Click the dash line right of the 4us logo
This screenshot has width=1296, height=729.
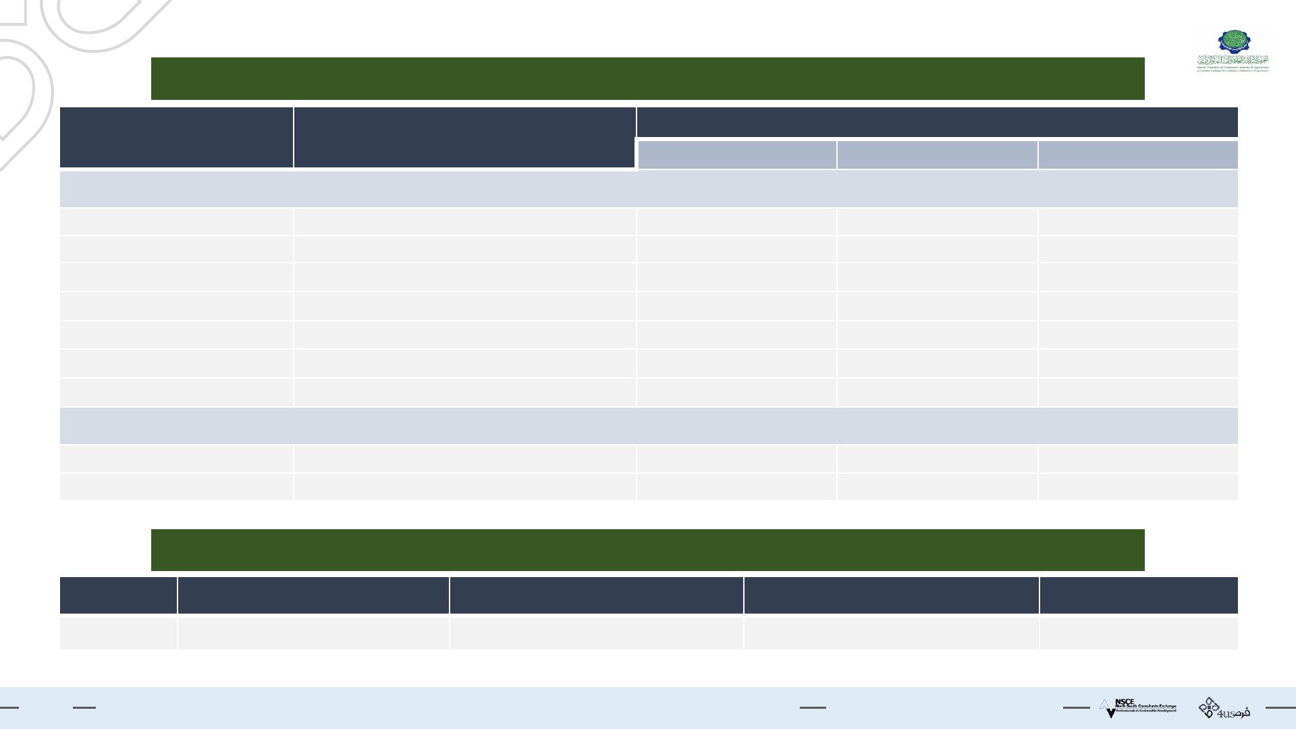pos(1280,707)
